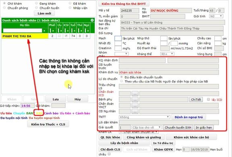Click Kiểm tra Thuốc + CLS button
Image resolution: width=232 pixels, height=157 pixels.
[x=48, y=124]
